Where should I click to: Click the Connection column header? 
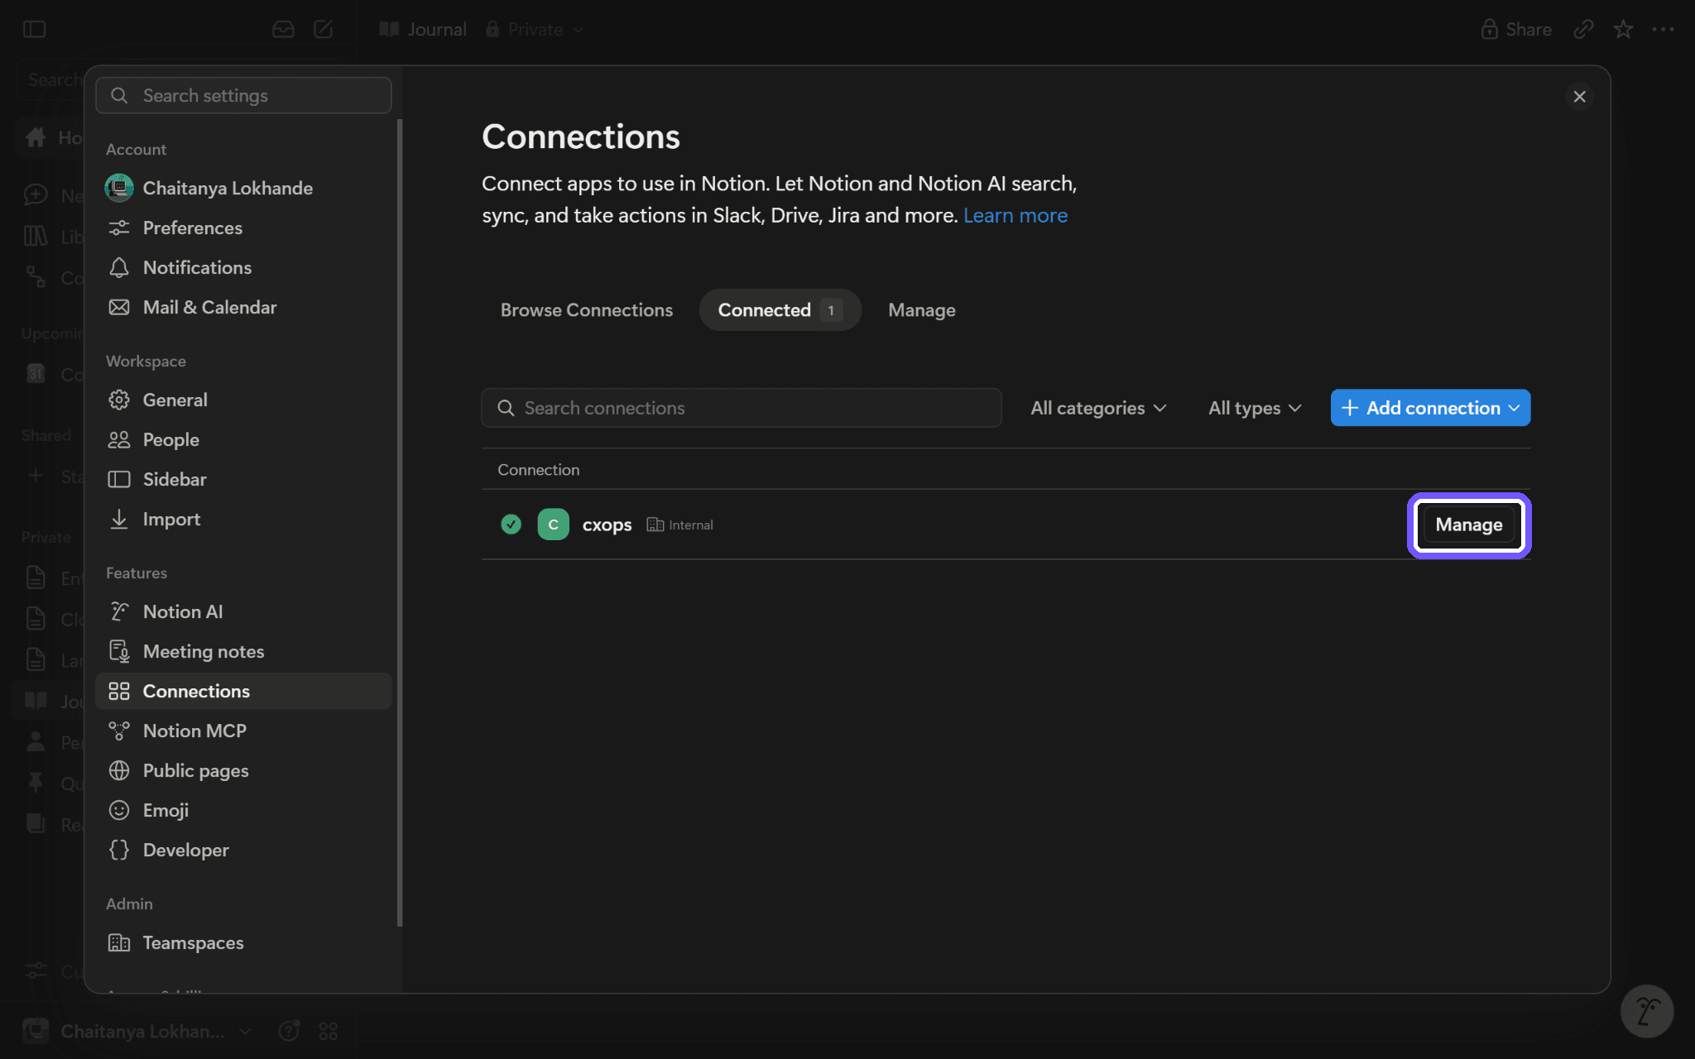point(538,470)
